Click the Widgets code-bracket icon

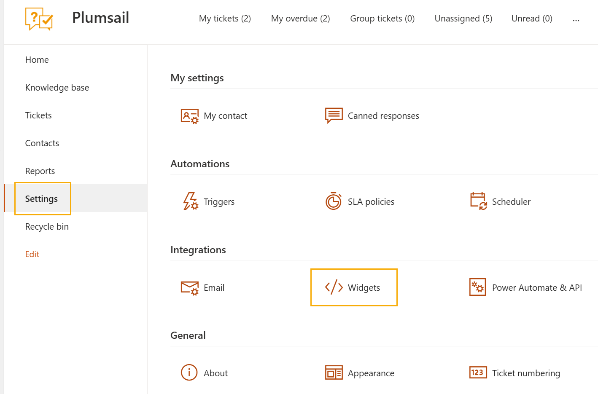click(x=334, y=287)
